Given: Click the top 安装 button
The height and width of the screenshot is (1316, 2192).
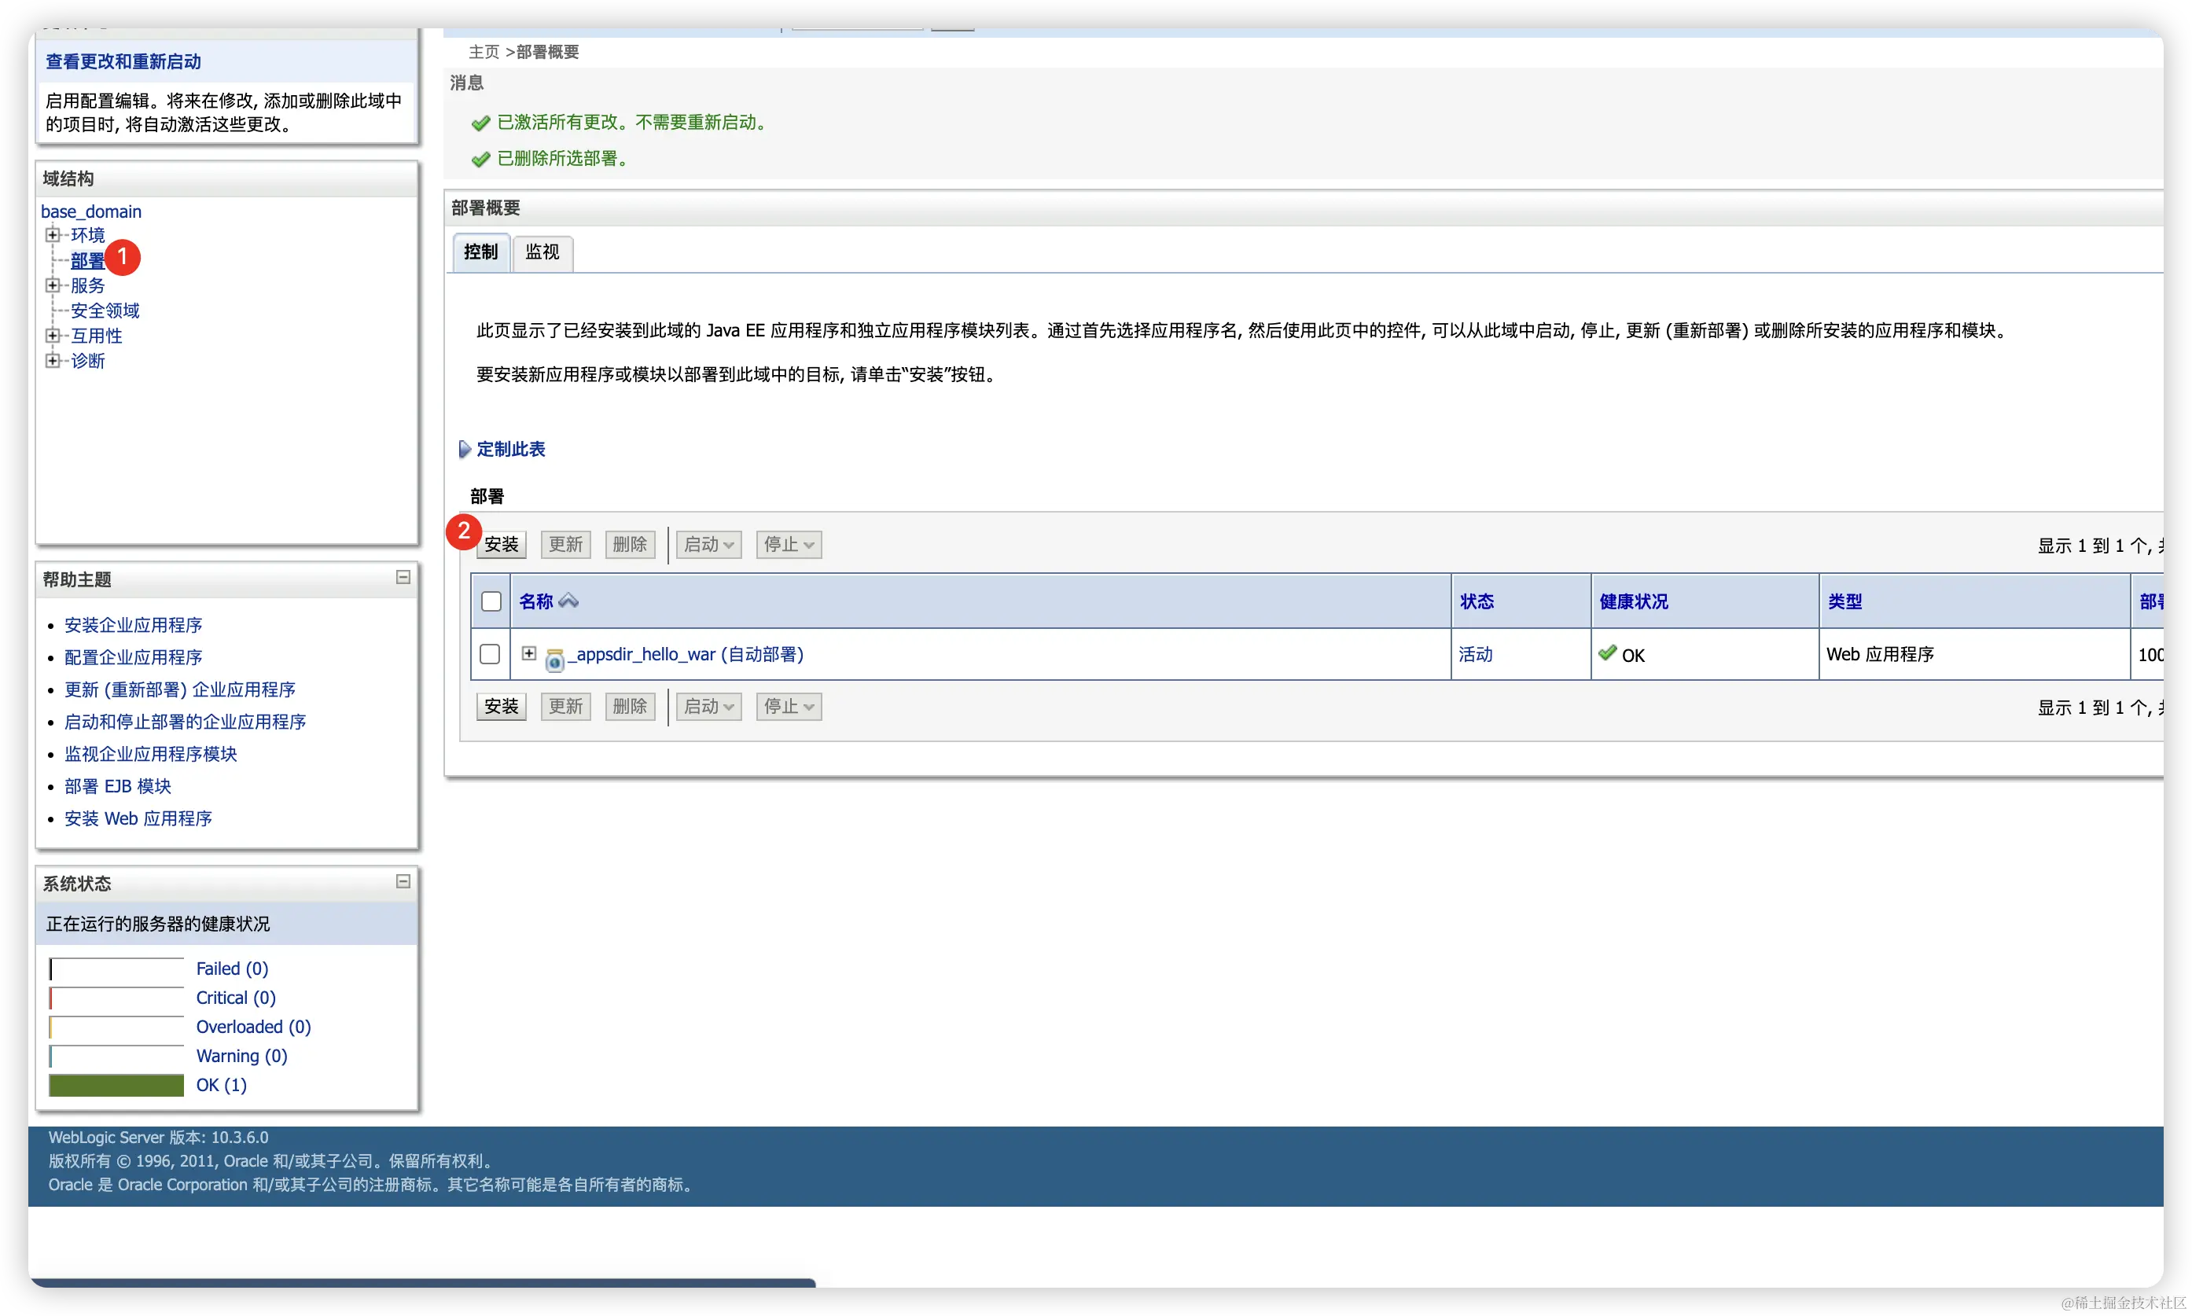Looking at the screenshot, I should 501,545.
